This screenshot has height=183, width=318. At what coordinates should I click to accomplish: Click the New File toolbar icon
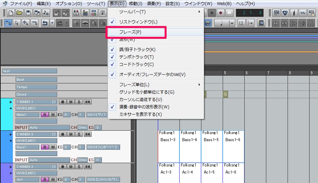(x=11, y=13)
